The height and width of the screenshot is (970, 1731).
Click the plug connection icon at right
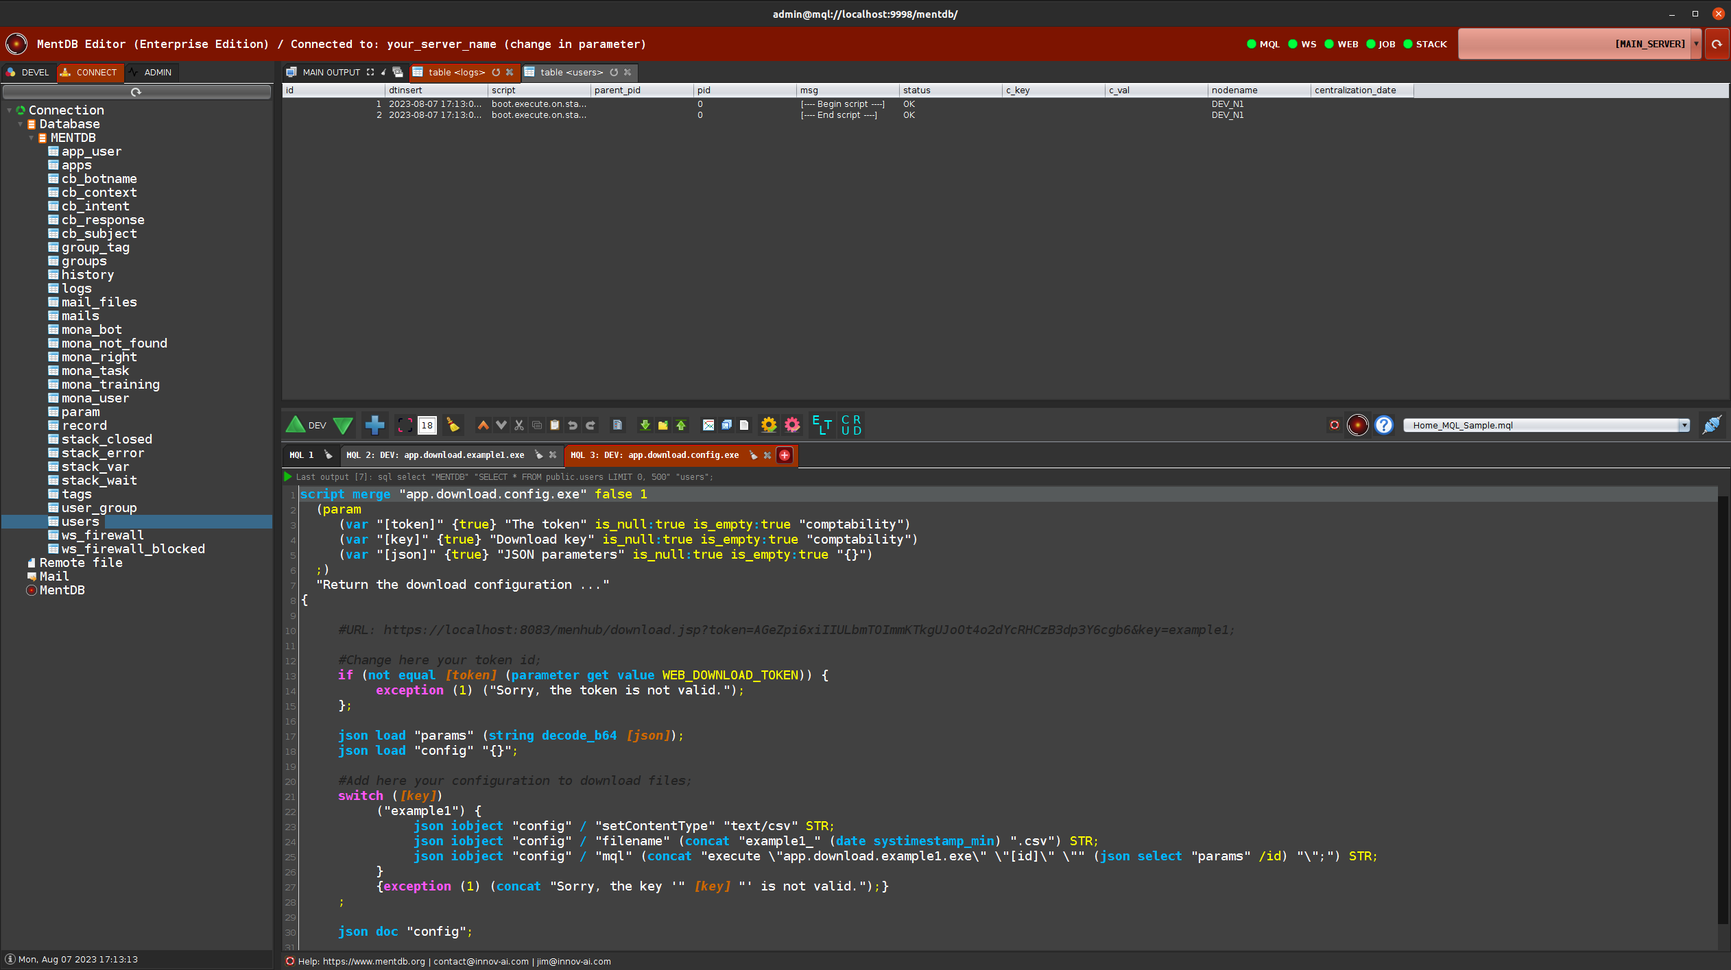click(x=1712, y=425)
